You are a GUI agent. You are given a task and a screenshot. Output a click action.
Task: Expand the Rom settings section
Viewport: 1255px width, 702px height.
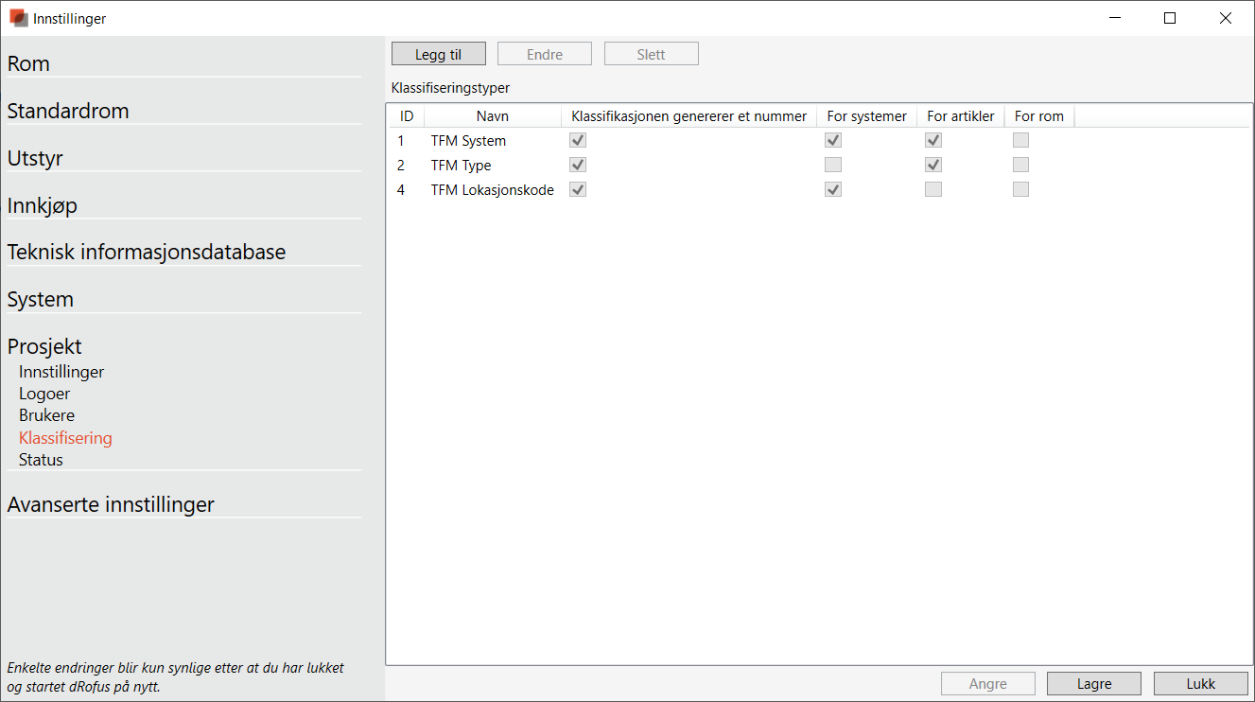tap(28, 63)
